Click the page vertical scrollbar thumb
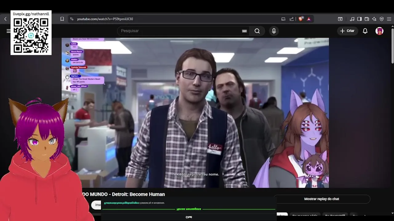Screen dimensions: 394x221 (392, 46)
